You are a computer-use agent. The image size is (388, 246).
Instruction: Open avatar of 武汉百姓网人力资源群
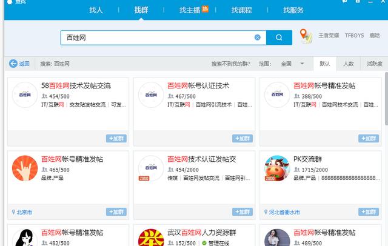click(151, 238)
